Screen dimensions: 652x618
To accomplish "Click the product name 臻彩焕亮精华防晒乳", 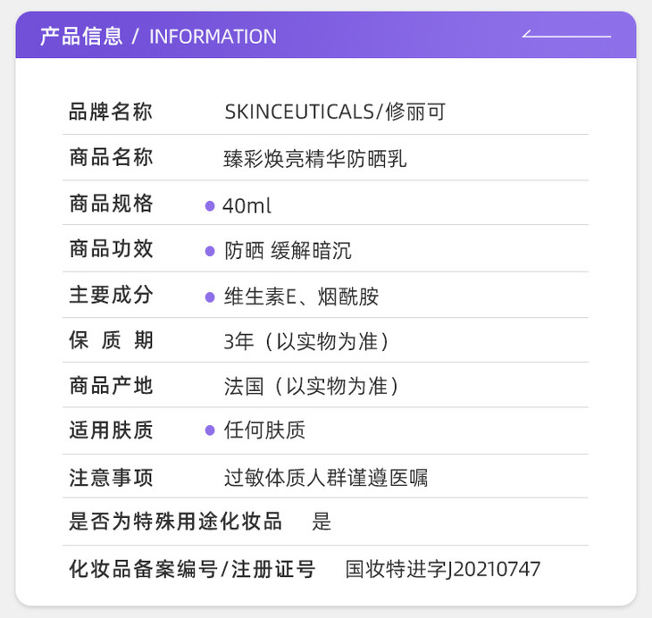I will pyautogui.click(x=315, y=159).
